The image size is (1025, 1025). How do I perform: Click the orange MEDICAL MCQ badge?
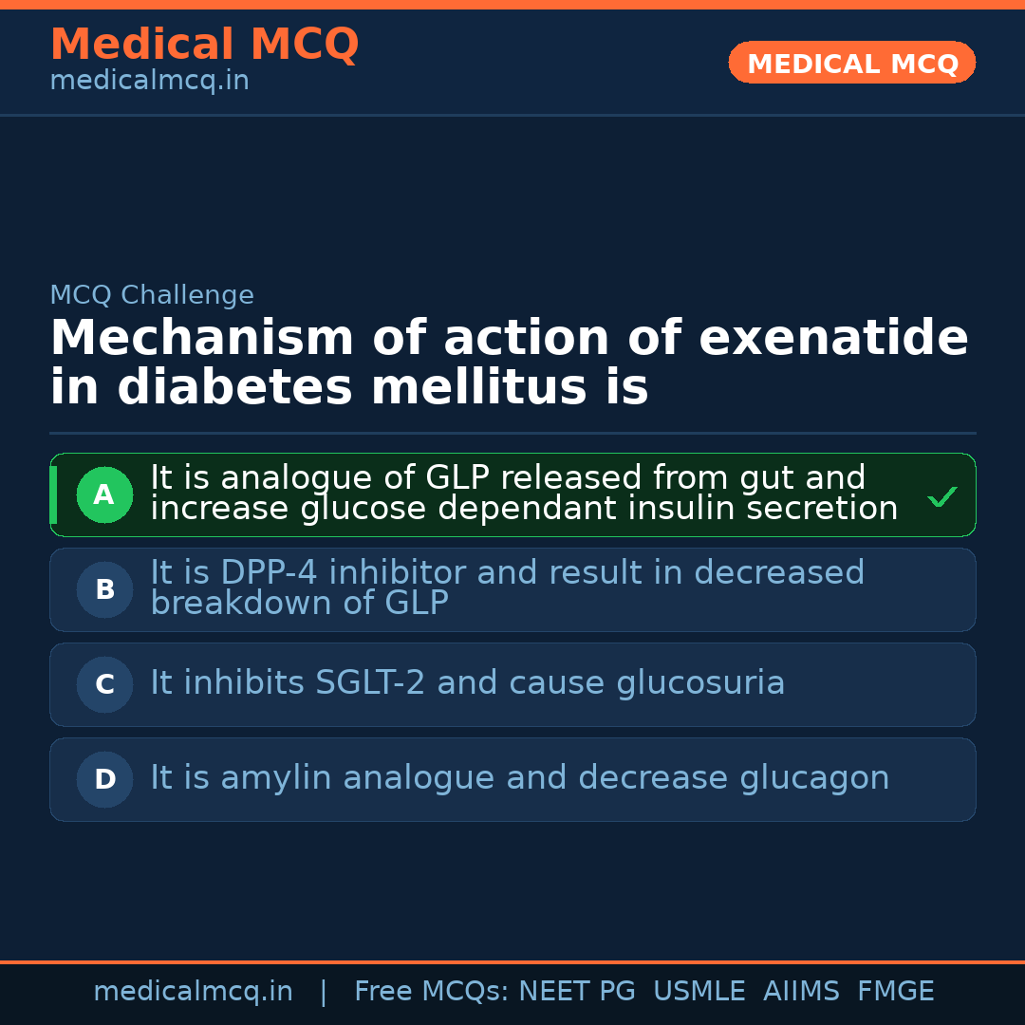pyautogui.click(x=851, y=64)
